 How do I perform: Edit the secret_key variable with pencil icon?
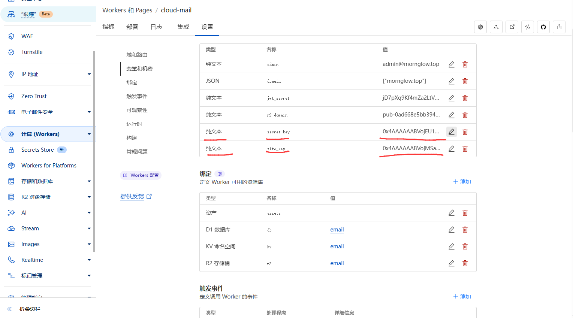click(452, 132)
